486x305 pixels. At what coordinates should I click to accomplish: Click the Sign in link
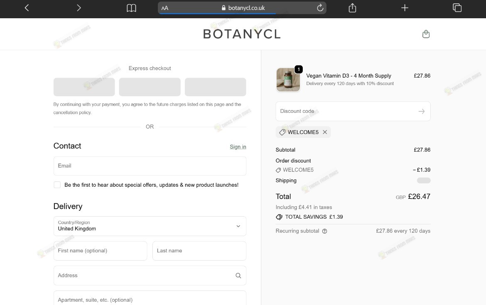click(x=238, y=147)
